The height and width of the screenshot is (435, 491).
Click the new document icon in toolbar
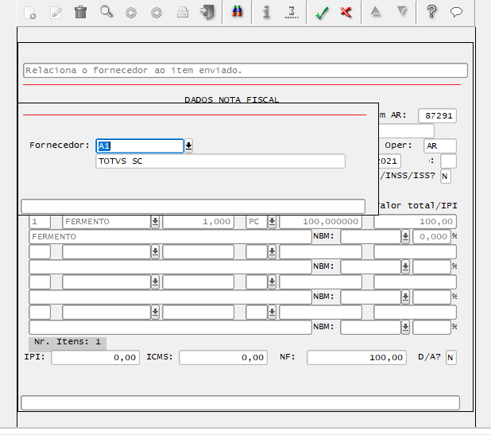point(30,13)
